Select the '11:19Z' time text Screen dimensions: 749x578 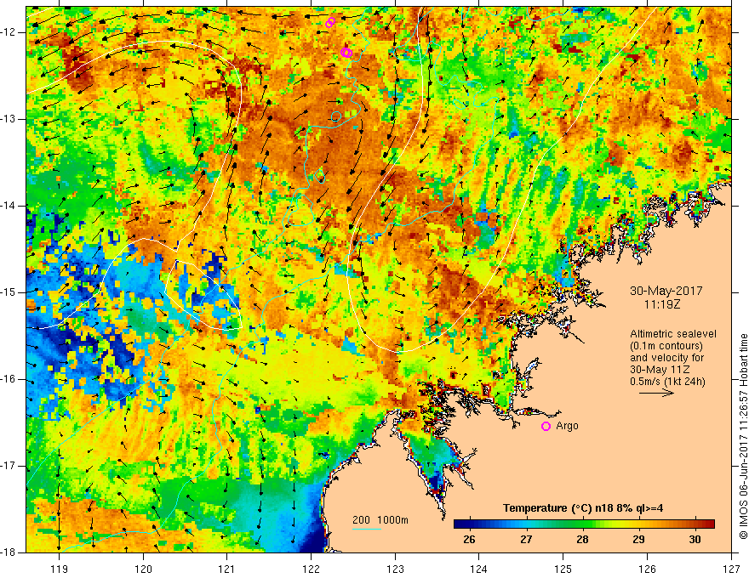661,303
